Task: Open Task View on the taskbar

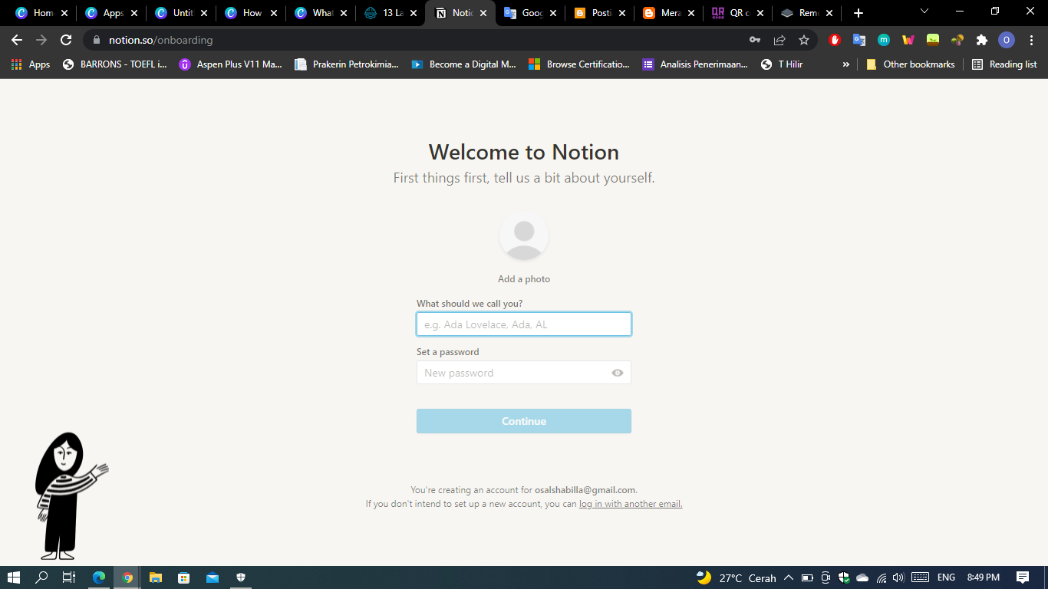Action: tap(68, 577)
